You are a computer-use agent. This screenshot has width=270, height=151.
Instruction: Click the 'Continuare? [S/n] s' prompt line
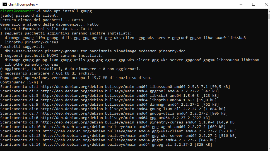(21, 82)
